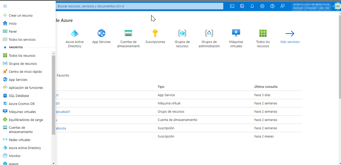Click 'hace 3 días' cell
The width and height of the screenshot is (341, 165).
click(x=262, y=95)
